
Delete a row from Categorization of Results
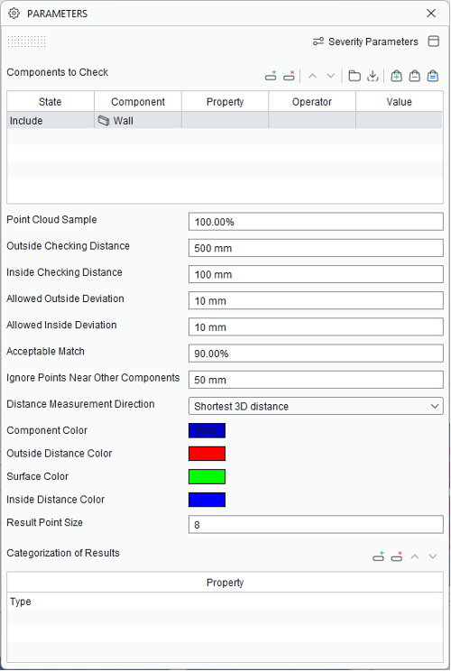click(397, 556)
